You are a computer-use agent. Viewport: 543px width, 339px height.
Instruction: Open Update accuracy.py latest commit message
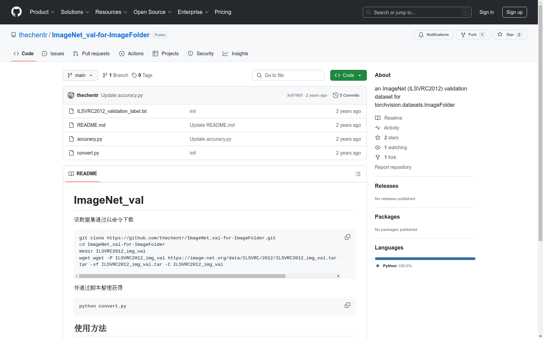[x=122, y=95]
